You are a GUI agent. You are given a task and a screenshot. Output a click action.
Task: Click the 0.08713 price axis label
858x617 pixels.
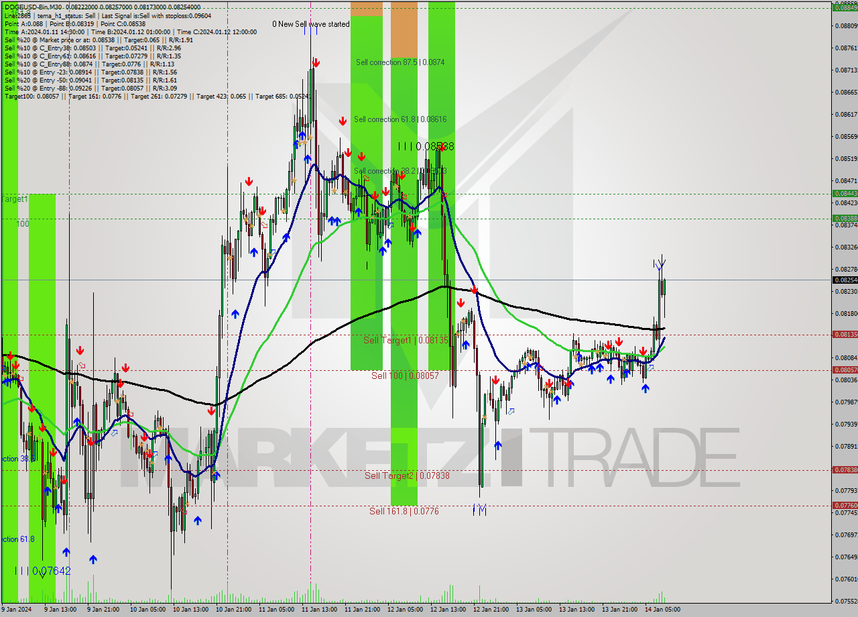point(847,70)
